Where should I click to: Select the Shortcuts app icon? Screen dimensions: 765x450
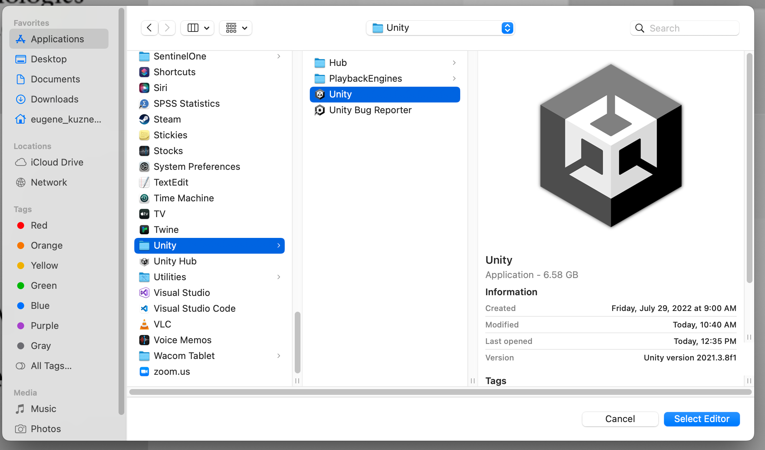144,72
